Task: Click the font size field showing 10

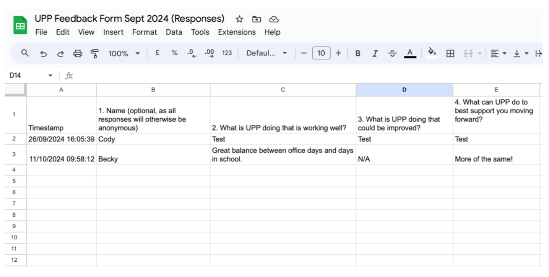Action: coord(321,53)
